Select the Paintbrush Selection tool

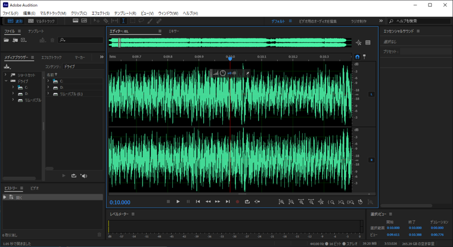click(150, 21)
